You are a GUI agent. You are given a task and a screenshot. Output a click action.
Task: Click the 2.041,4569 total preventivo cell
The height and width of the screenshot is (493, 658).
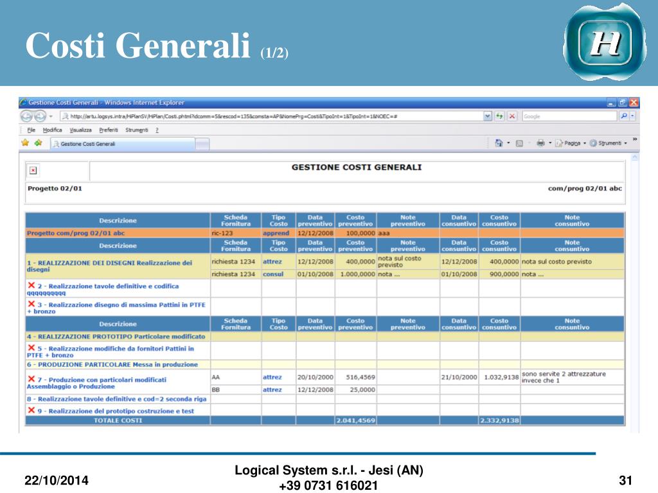[355, 420]
